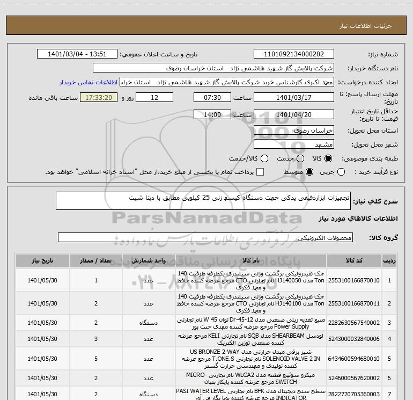Toggle the treasury bonds payment checkbox
This screenshot has width=413, height=400.
260,172
